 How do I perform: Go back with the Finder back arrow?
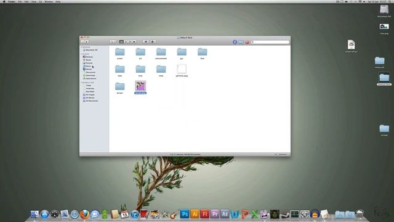pos(82,42)
